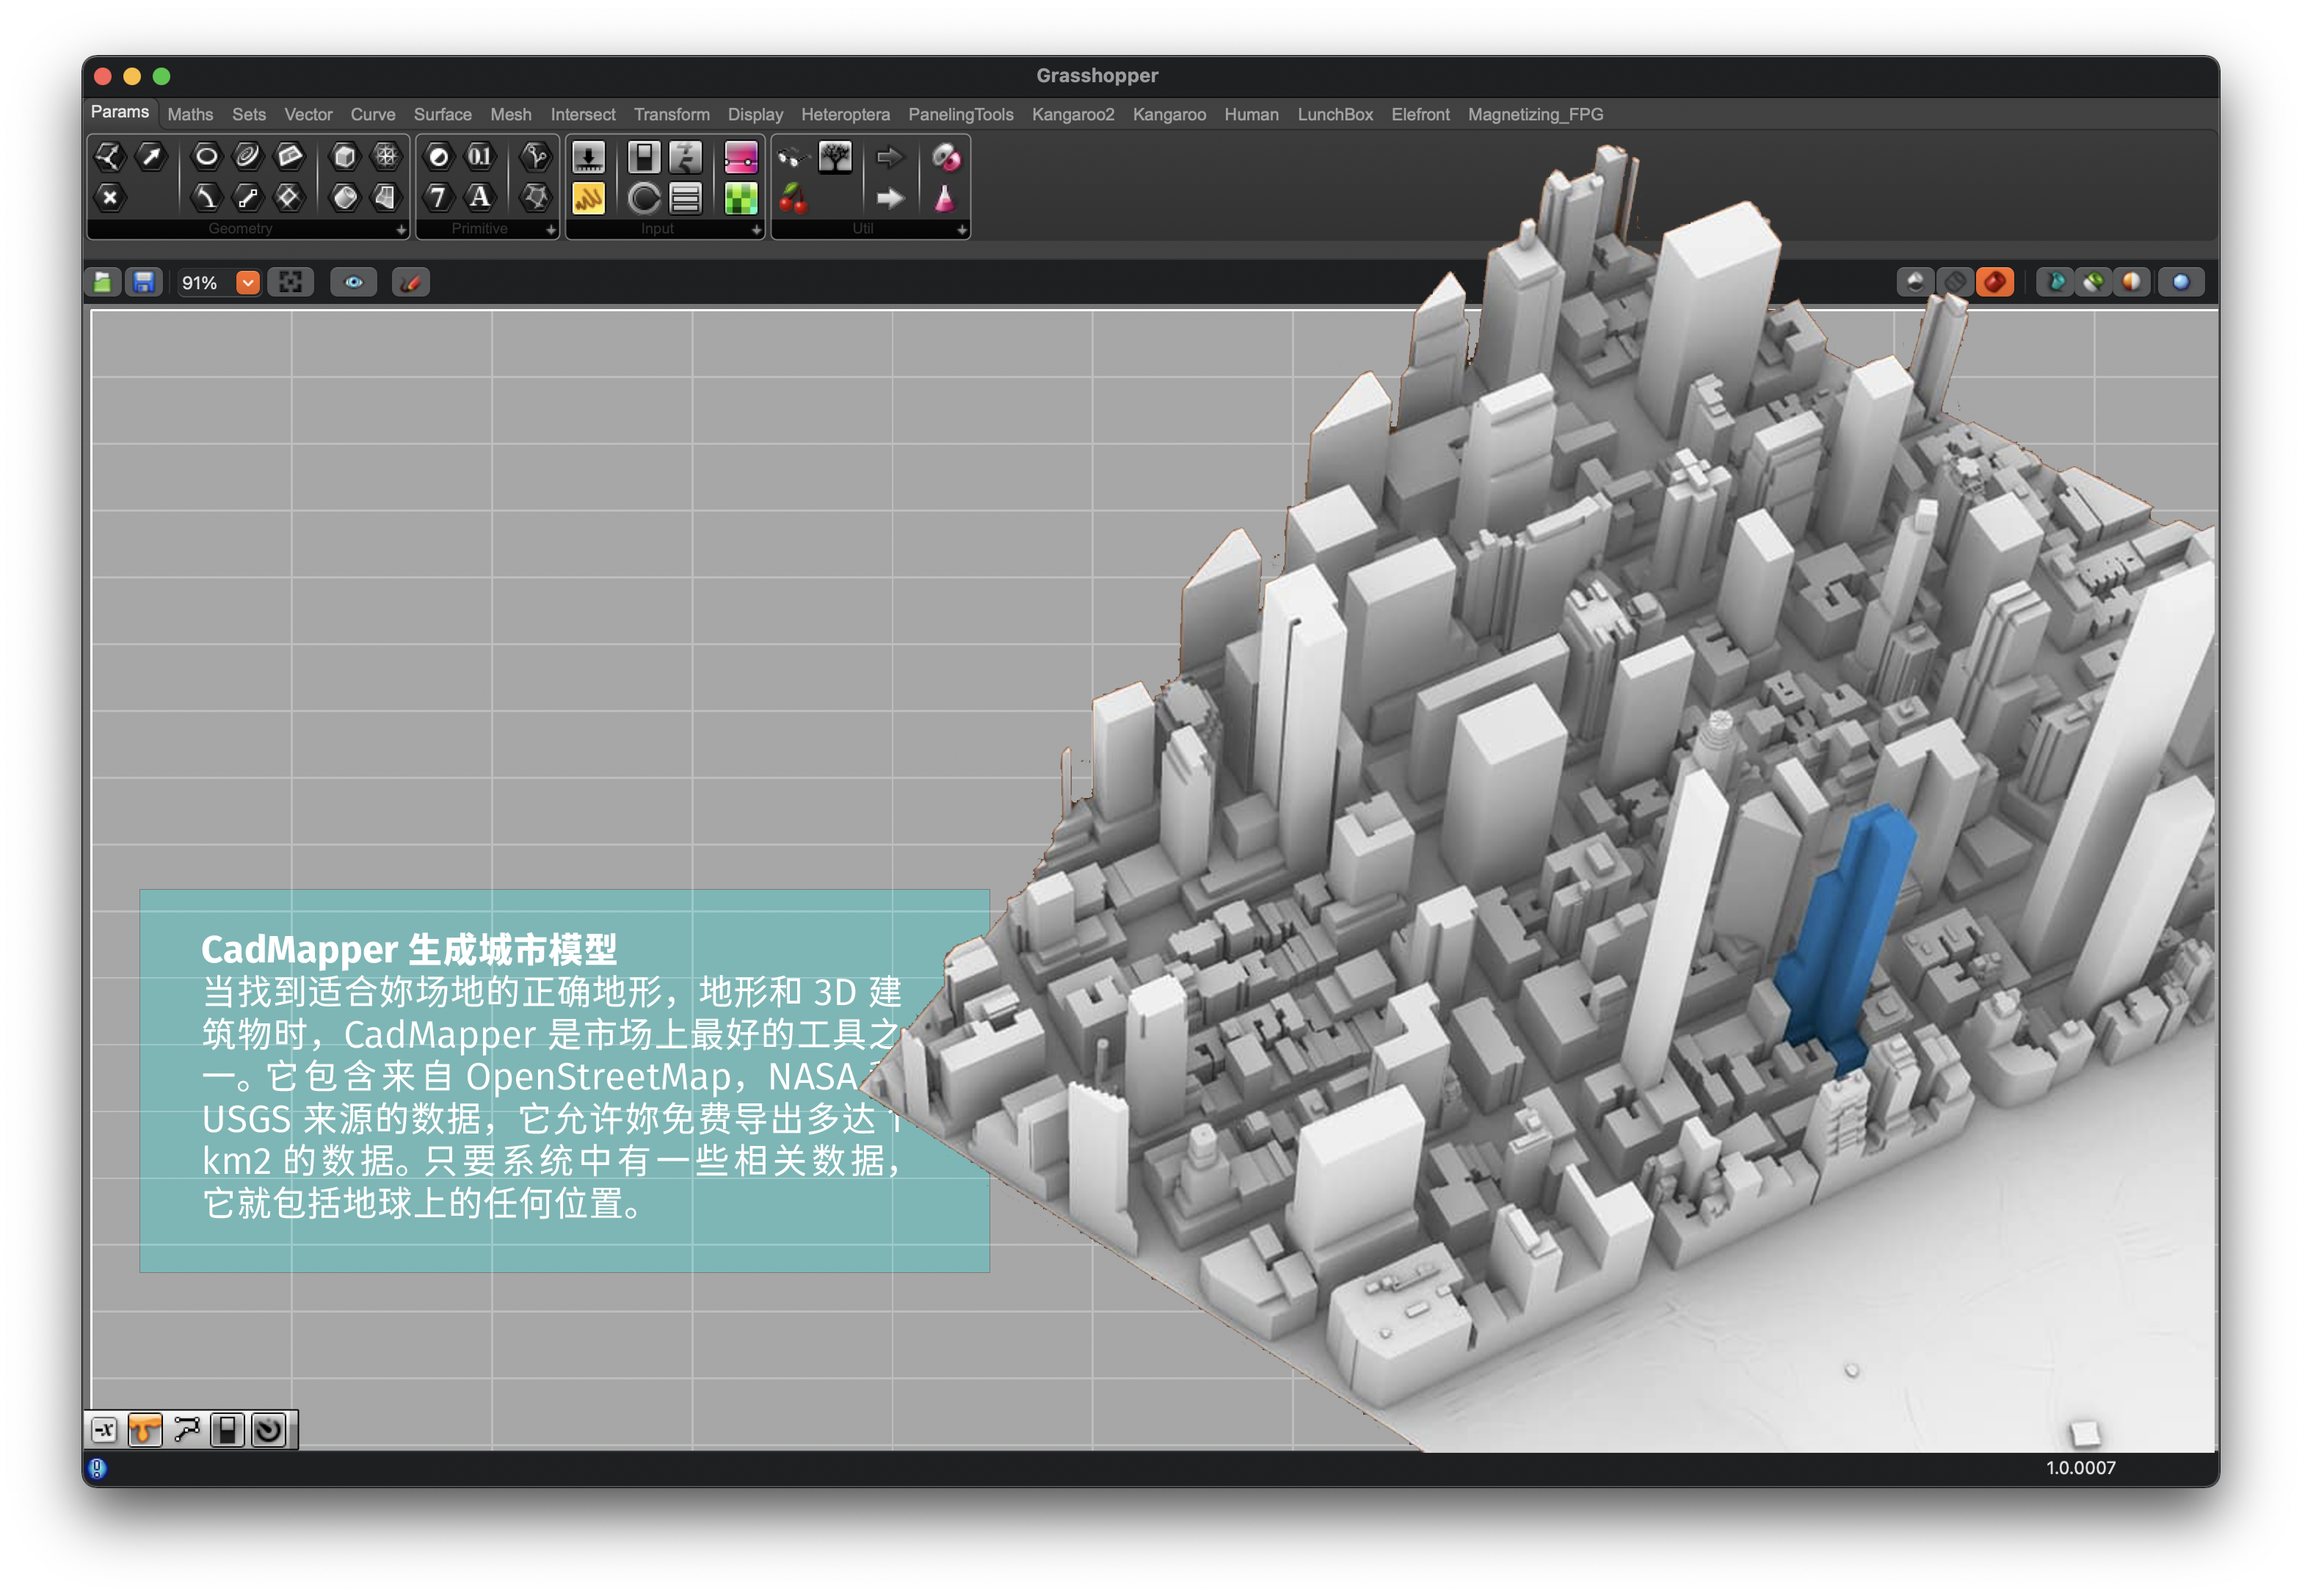Click the Mesh parameter icon
Image resolution: width=2302 pixels, height=1596 pixels.
tap(385, 156)
